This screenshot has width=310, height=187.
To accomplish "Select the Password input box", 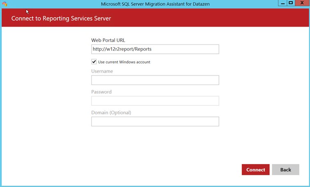I will 155,101.
